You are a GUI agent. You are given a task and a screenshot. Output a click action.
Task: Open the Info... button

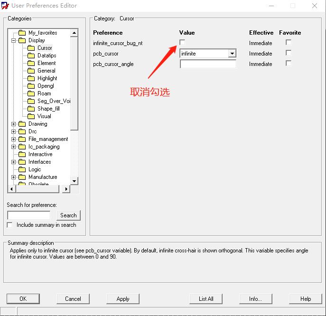coord(255,299)
